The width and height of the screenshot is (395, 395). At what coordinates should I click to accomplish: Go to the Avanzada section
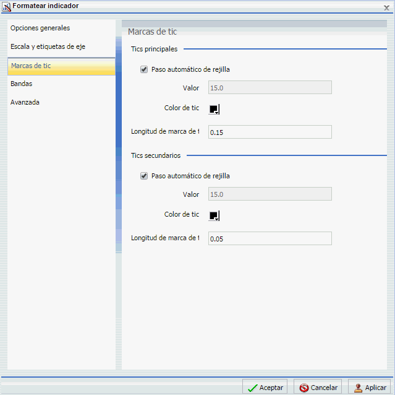coord(25,102)
